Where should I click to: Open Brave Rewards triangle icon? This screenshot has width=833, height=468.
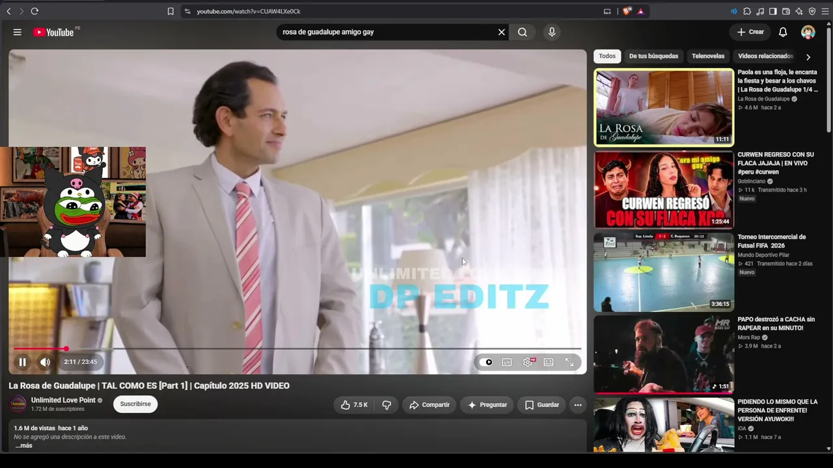(641, 11)
